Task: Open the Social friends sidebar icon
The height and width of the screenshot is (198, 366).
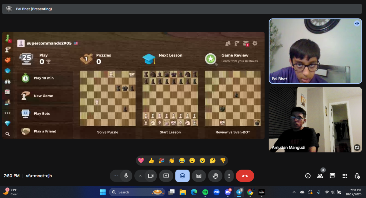Action: pos(8,102)
